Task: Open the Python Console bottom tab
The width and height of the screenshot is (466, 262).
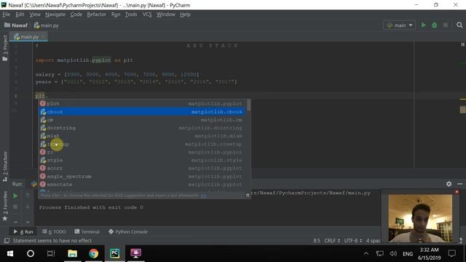Action: (x=128, y=231)
